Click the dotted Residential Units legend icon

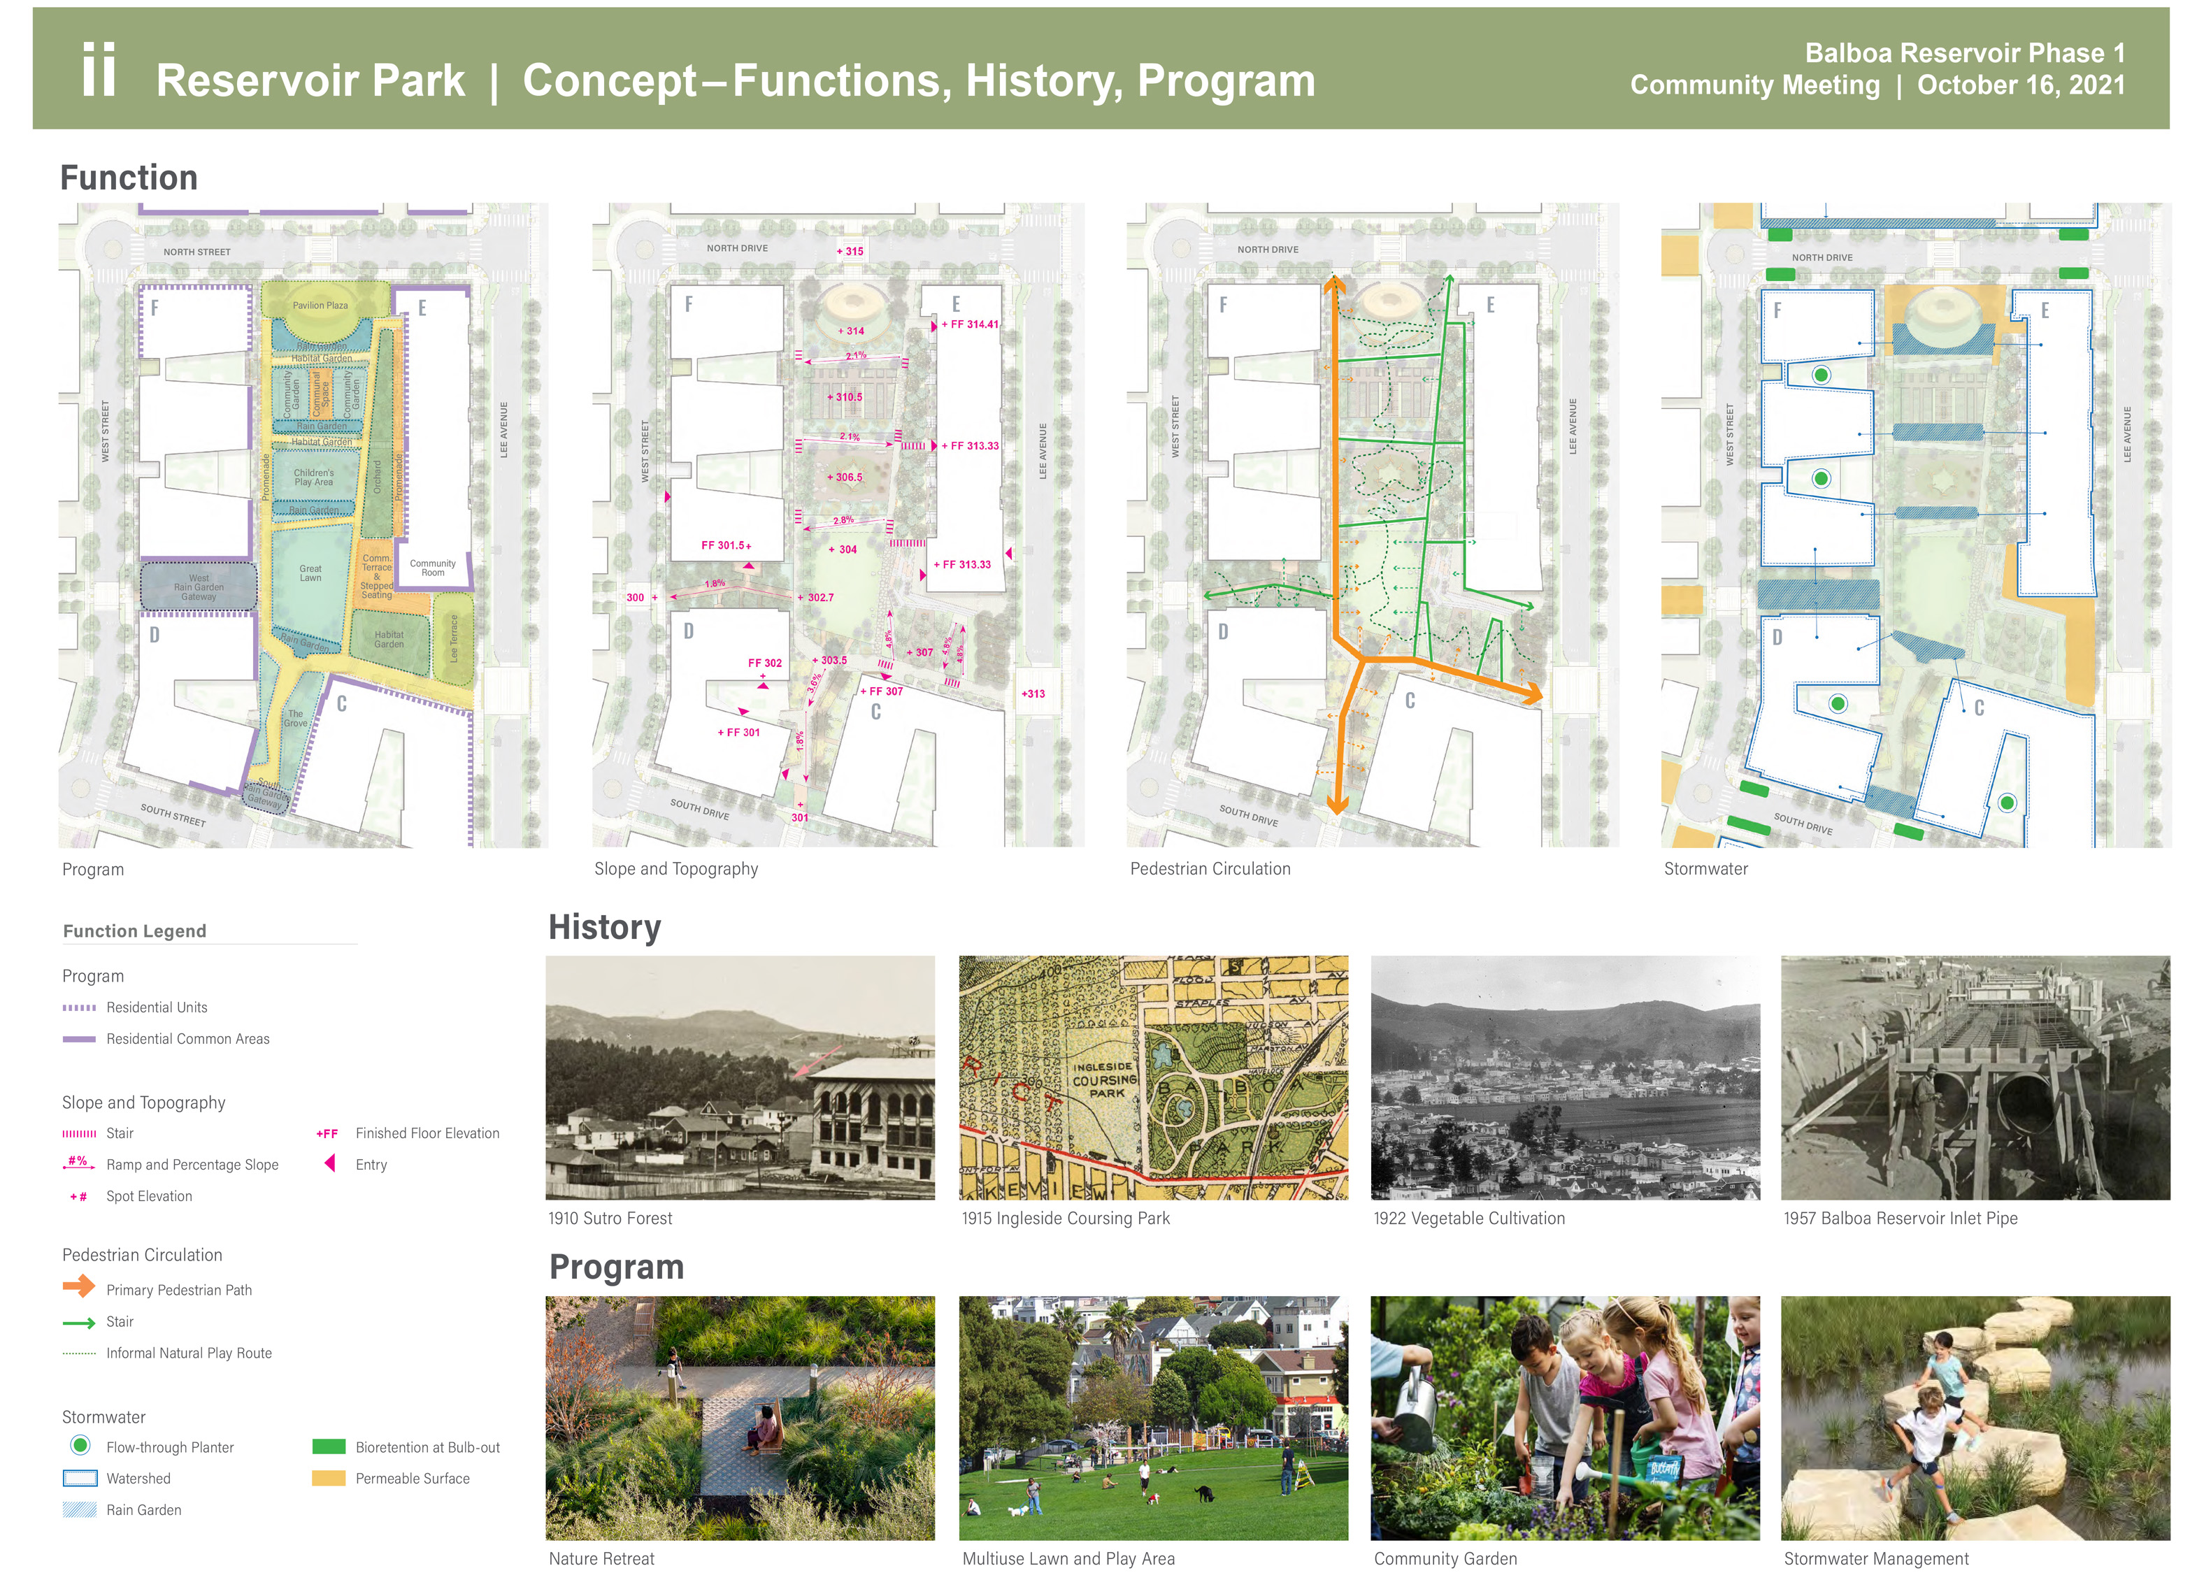pos(79,1007)
